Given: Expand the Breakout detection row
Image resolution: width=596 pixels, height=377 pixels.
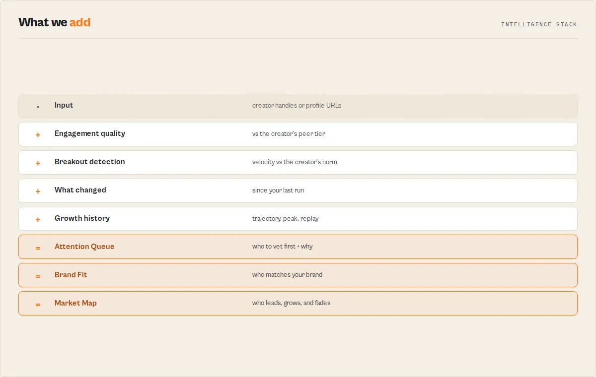Looking at the screenshot, I should click(x=298, y=162).
